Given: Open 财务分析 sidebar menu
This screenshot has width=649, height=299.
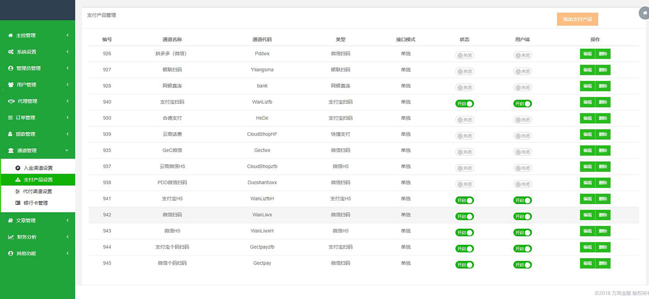Looking at the screenshot, I should 37,237.
